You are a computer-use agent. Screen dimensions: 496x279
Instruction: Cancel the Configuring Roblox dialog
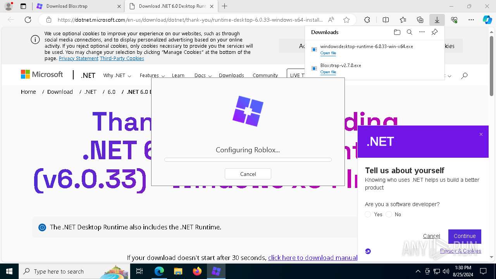248,174
